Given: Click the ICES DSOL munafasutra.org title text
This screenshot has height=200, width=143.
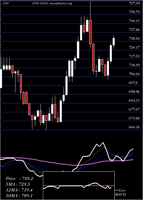Looking at the screenshot, I should point(52,3).
